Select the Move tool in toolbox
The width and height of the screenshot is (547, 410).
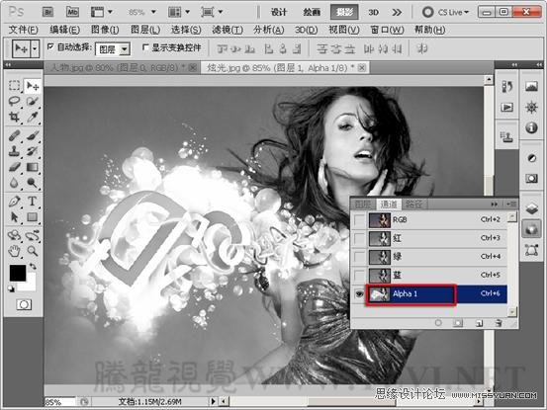[x=33, y=86]
